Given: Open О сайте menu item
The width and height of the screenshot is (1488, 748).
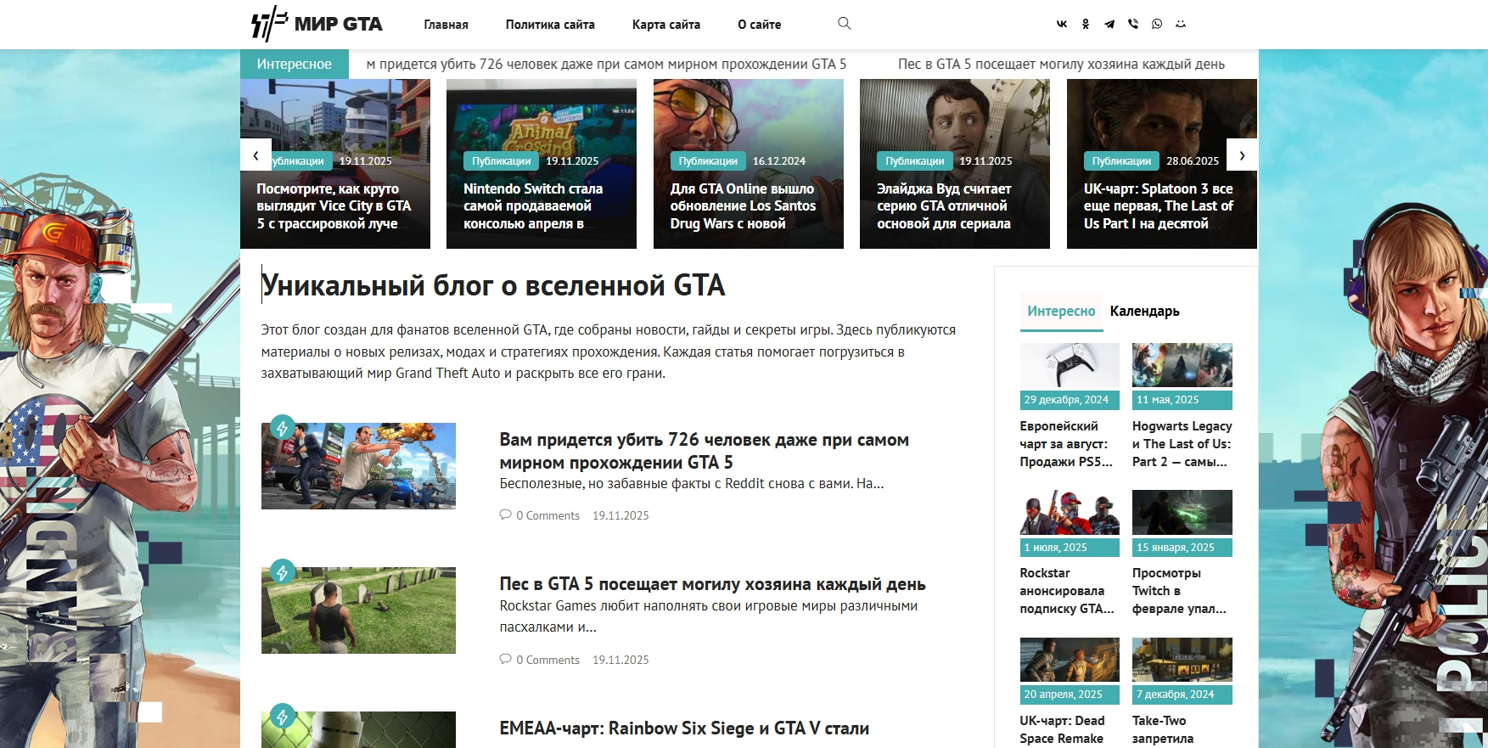Looking at the screenshot, I should [x=760, y=25].
